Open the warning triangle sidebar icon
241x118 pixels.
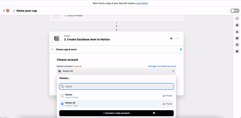tap(237, 32)
